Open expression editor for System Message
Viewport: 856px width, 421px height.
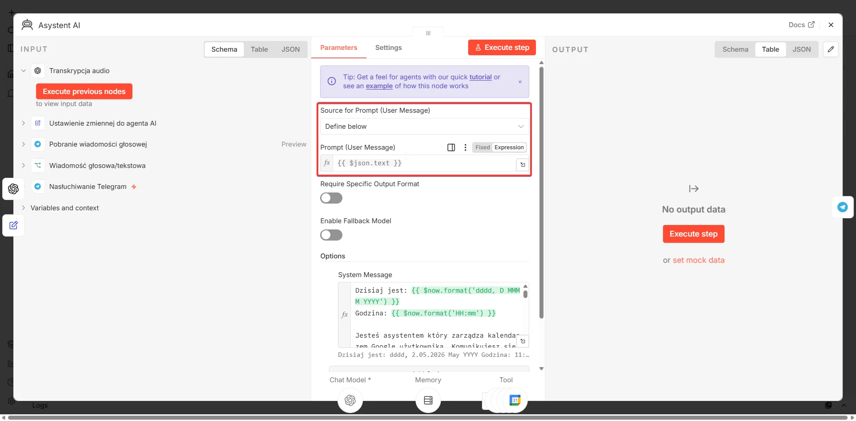coord(523,341)
